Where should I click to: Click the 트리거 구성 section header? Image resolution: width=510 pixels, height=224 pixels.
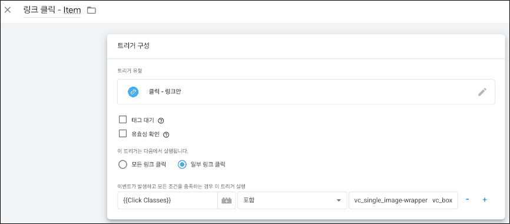point(133,46)
